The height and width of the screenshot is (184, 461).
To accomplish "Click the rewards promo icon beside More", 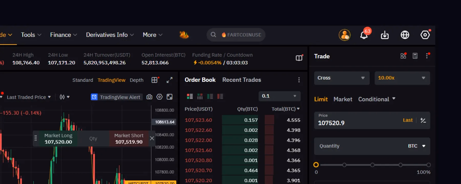I will coord(184,35).
